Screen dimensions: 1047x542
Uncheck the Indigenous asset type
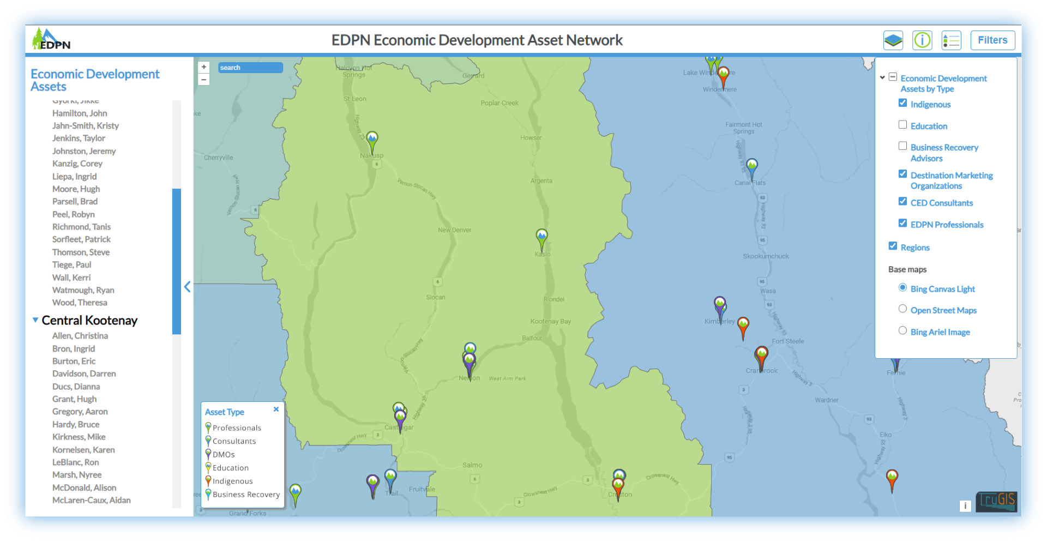coord(903,103)
